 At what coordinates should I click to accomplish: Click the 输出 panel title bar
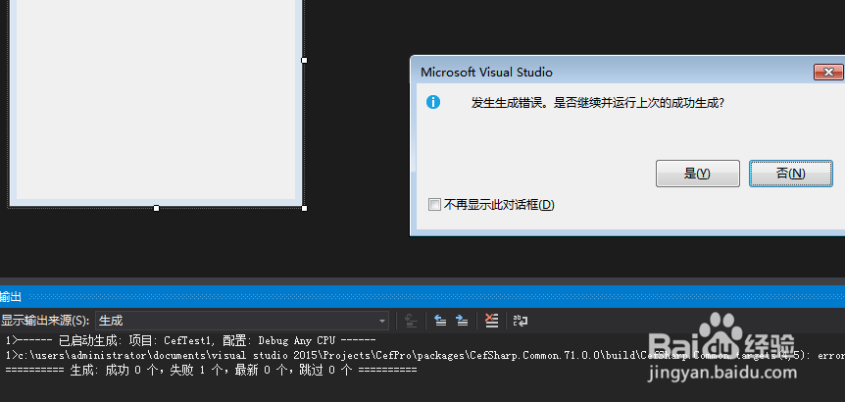tap(422, 297)
